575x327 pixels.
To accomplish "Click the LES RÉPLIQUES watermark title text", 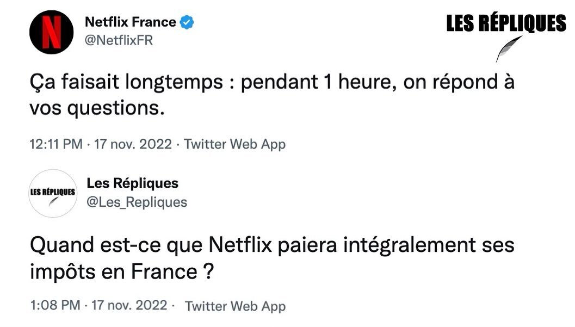I will (x=506, y=23).
